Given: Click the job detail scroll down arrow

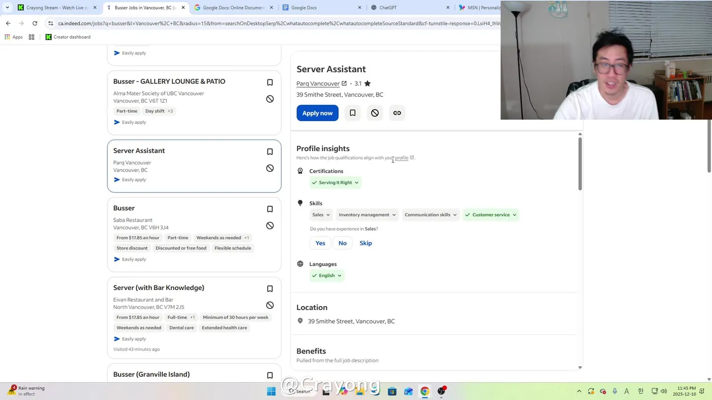Looking at the screenshot, I should pyautogui.click(x=580, y=367).
